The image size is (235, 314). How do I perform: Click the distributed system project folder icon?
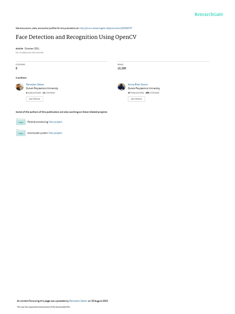point(21,133)
